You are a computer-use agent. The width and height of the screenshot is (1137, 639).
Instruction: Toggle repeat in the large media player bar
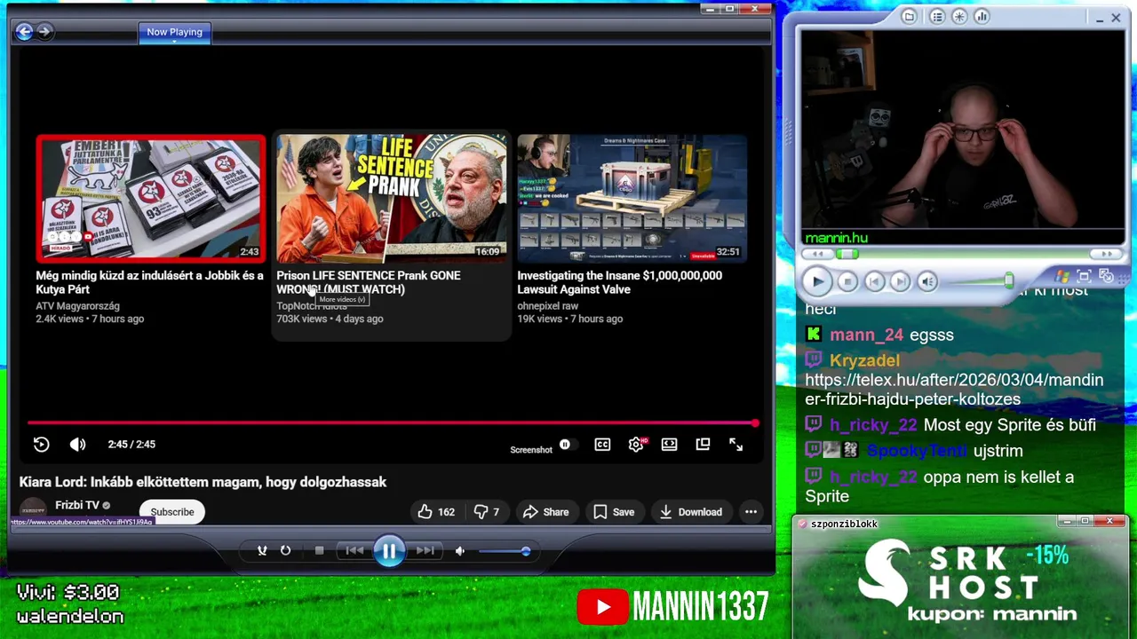tap(285, 551)
